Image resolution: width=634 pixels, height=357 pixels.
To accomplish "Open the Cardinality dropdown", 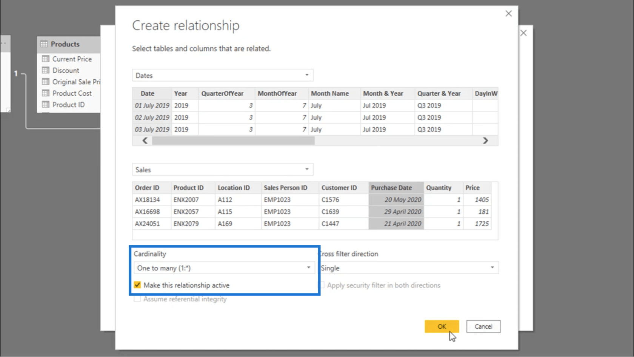I will pos(224,268).
